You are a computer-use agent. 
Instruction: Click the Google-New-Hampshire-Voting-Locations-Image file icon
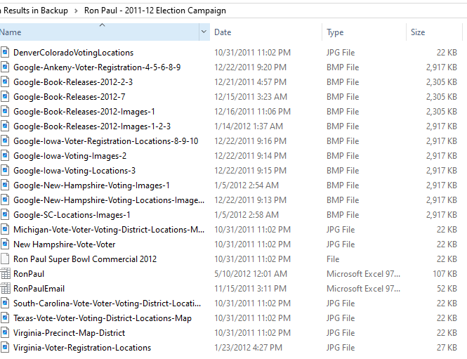pos(4,200)
